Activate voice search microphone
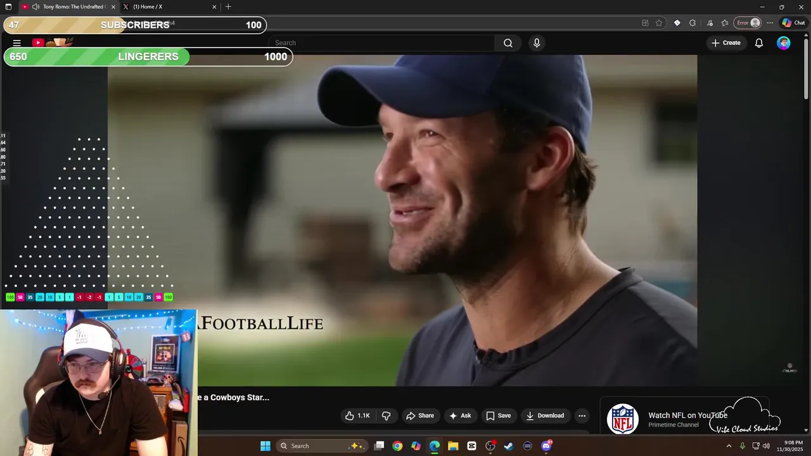811x456 pixels. (537, 43)
